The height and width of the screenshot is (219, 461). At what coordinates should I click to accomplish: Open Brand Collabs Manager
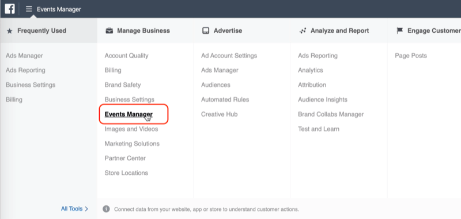(331, 114)
